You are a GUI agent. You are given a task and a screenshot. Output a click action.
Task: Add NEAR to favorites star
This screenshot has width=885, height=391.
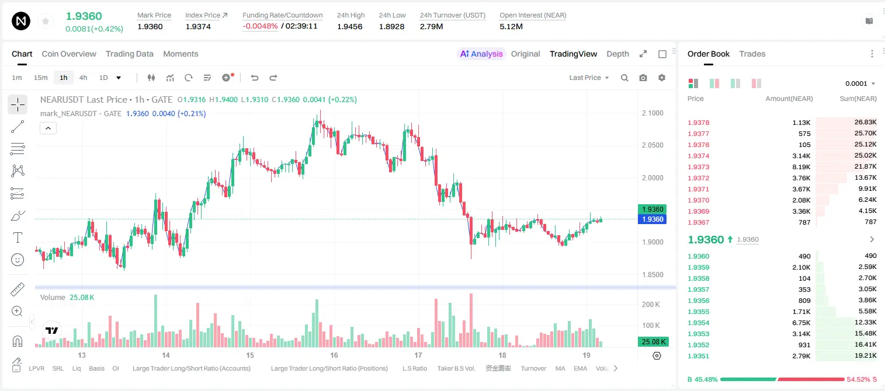pyautogui.click(x=46, y=22)
